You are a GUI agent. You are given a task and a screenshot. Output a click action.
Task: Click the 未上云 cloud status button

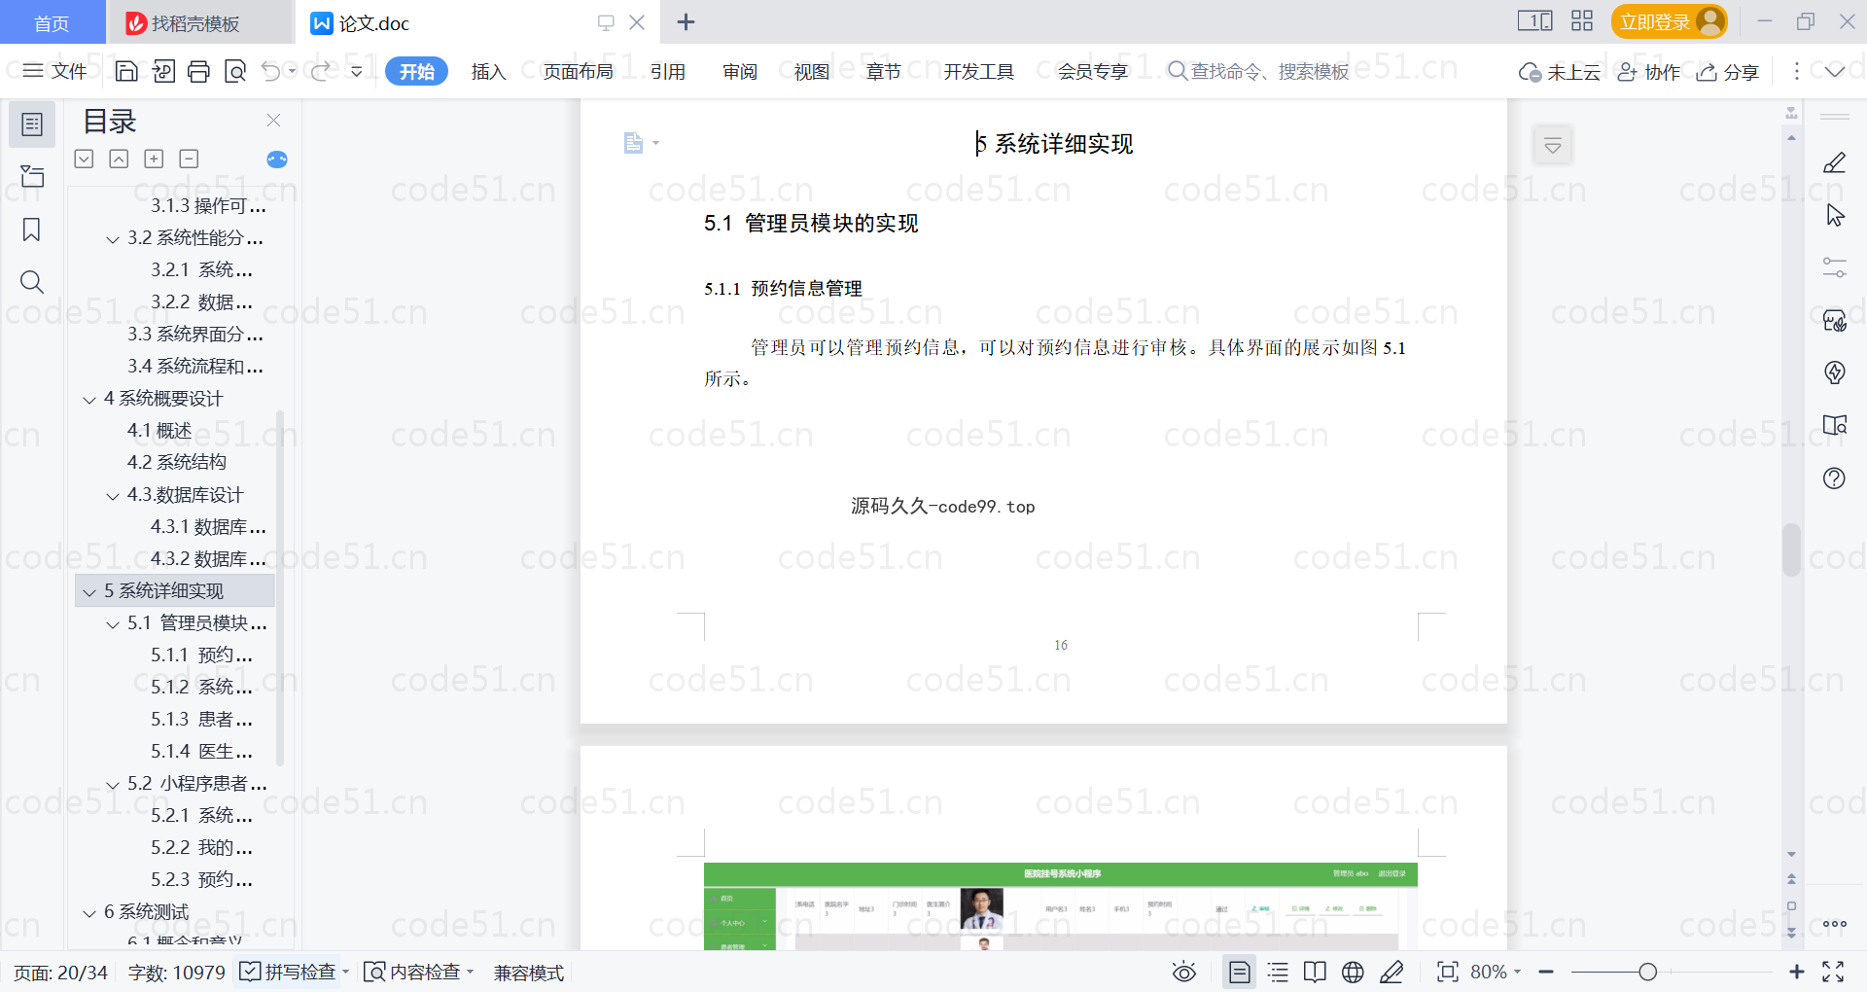1560,72
